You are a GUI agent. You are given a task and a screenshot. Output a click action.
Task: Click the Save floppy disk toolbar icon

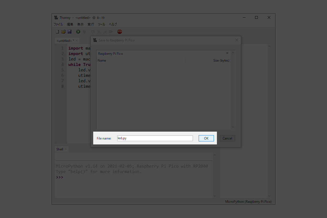click(x=69, y=32)
